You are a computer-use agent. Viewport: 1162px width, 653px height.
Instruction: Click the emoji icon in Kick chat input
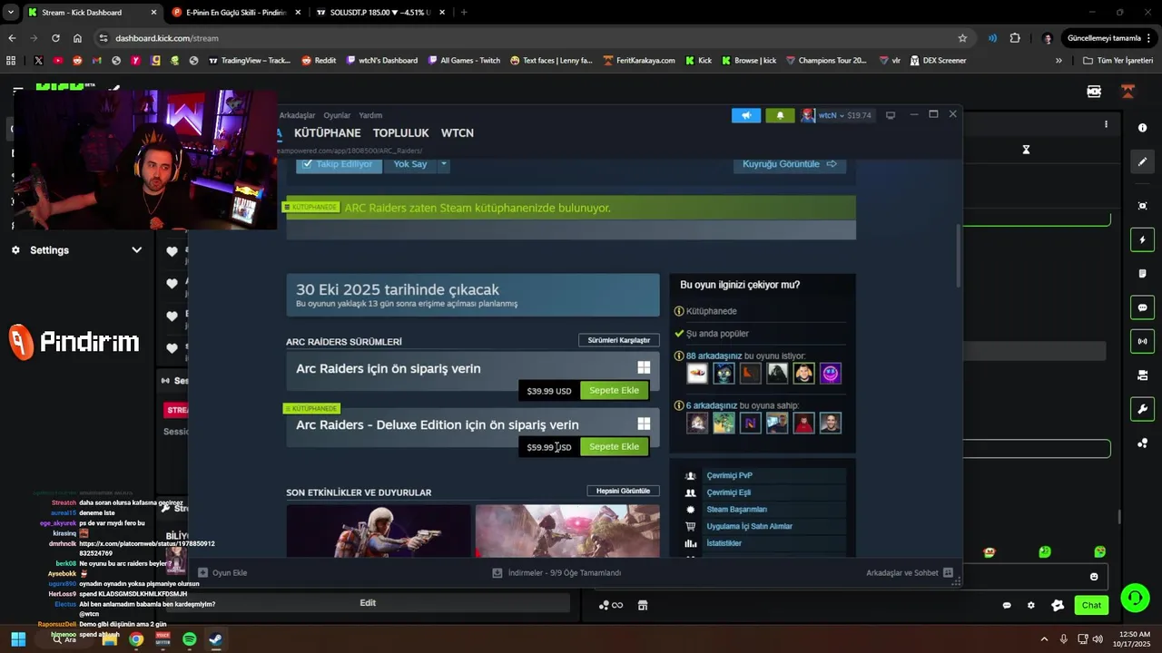tap(1094, 577)
